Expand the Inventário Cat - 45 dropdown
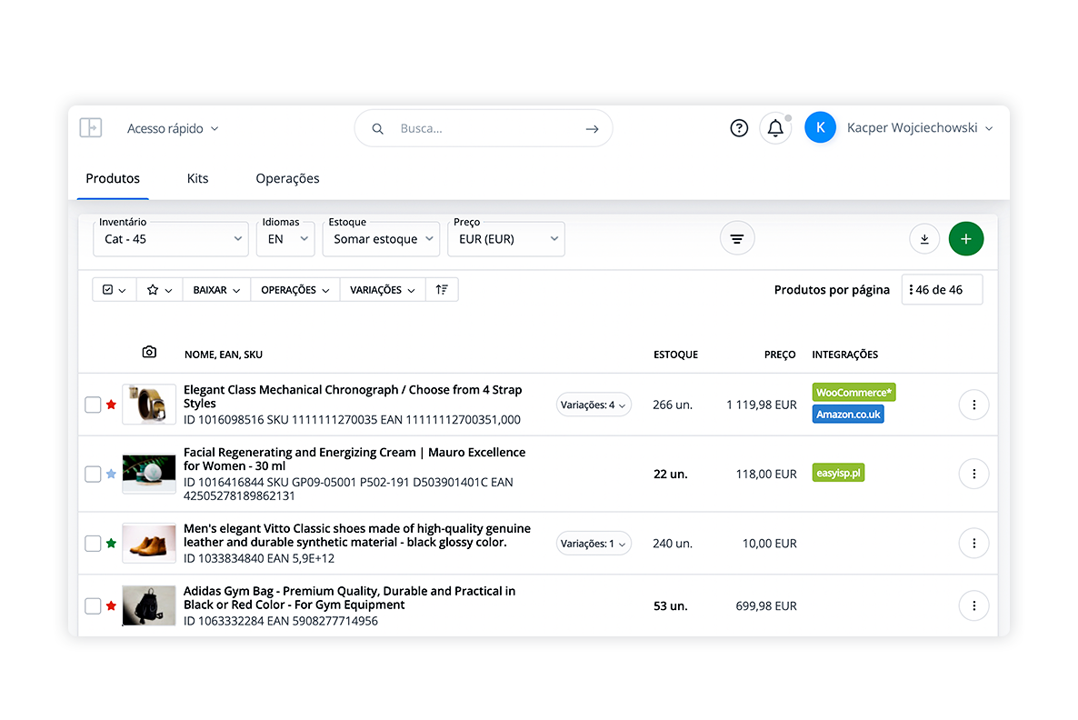Image resolution: width=1078 pixels, height=720 pixels. [x=170, y=239]
